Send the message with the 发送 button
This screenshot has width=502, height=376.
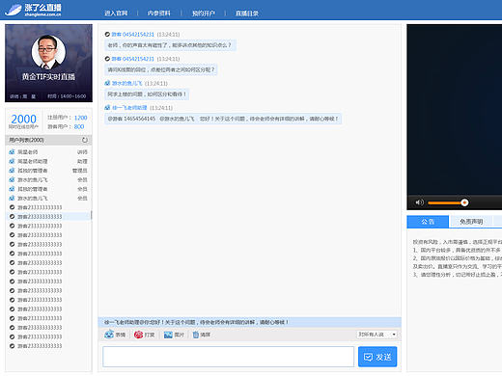[377, 357]
